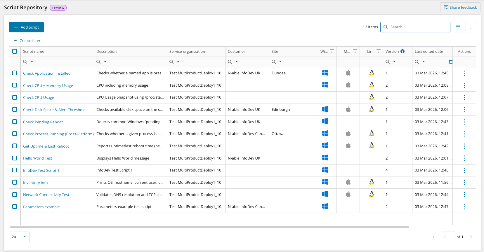Sort by the Site column header
This screenshot has width=484, height=252.
(x=275, y=51)
